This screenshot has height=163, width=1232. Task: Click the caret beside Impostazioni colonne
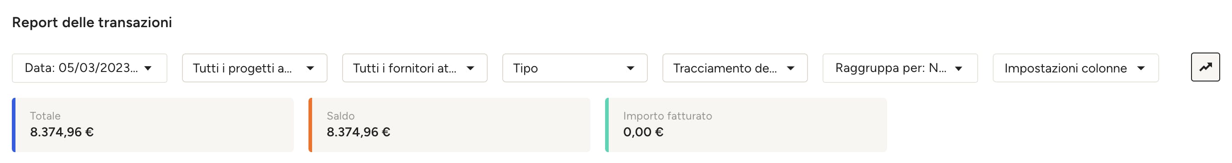coord(1141,69)
